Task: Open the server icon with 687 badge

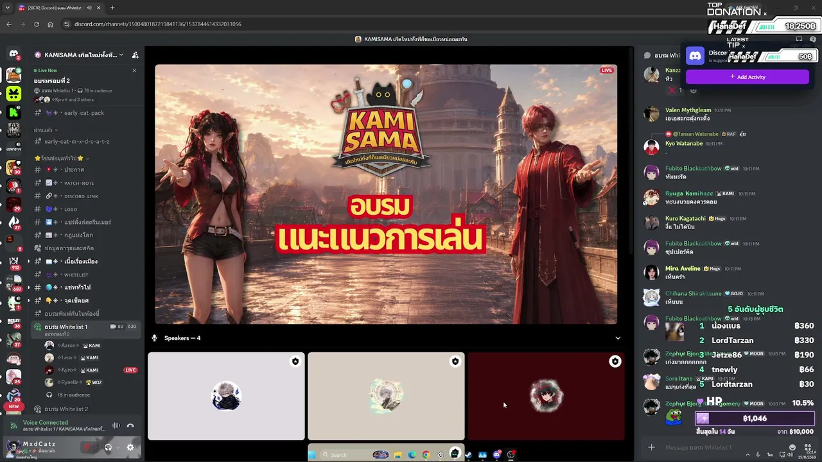Action: 13,283
